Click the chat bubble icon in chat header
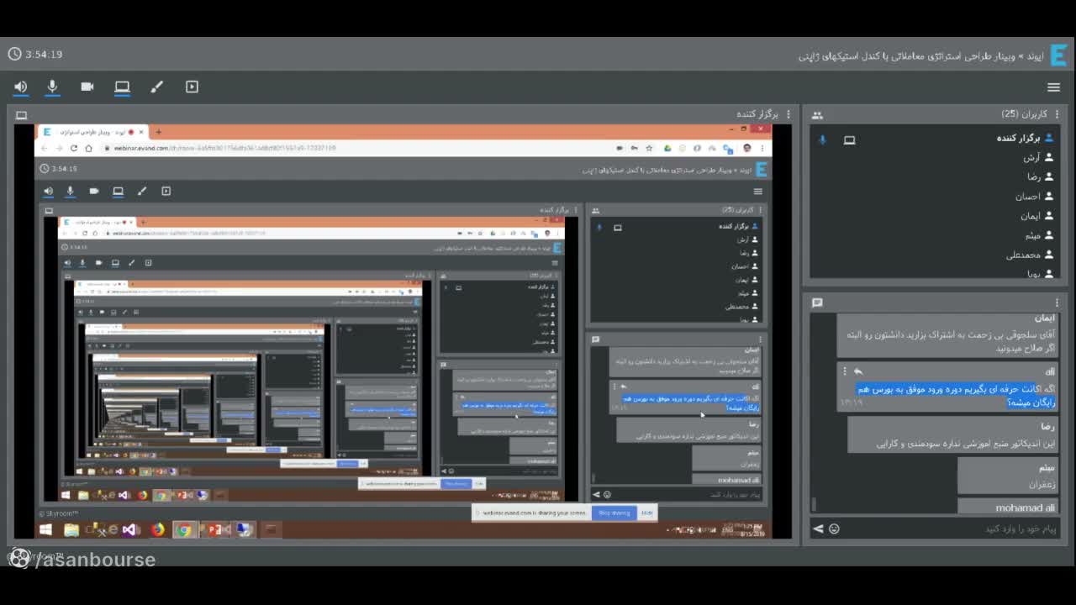 [x=817, y=302]
